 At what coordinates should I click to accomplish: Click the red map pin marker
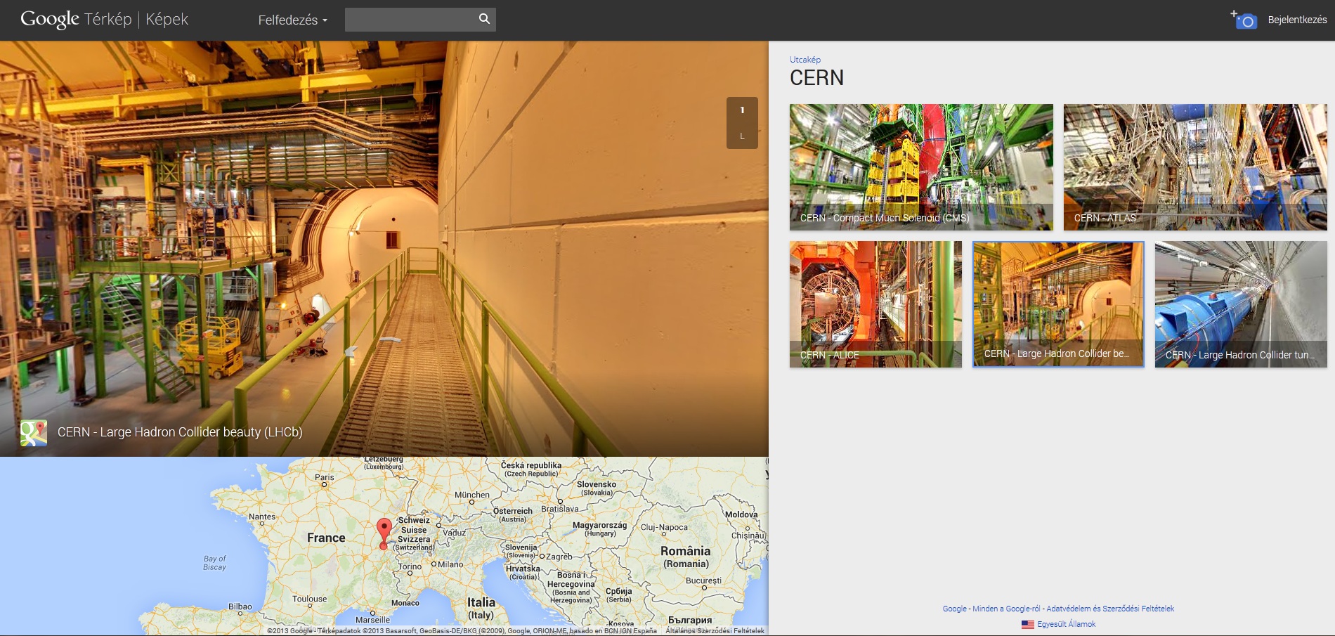[x=384, y=531]
